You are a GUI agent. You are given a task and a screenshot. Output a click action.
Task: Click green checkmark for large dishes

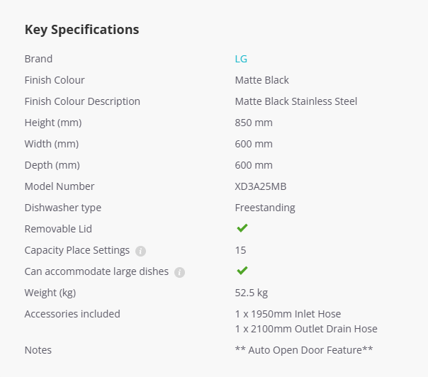(242, 271)
